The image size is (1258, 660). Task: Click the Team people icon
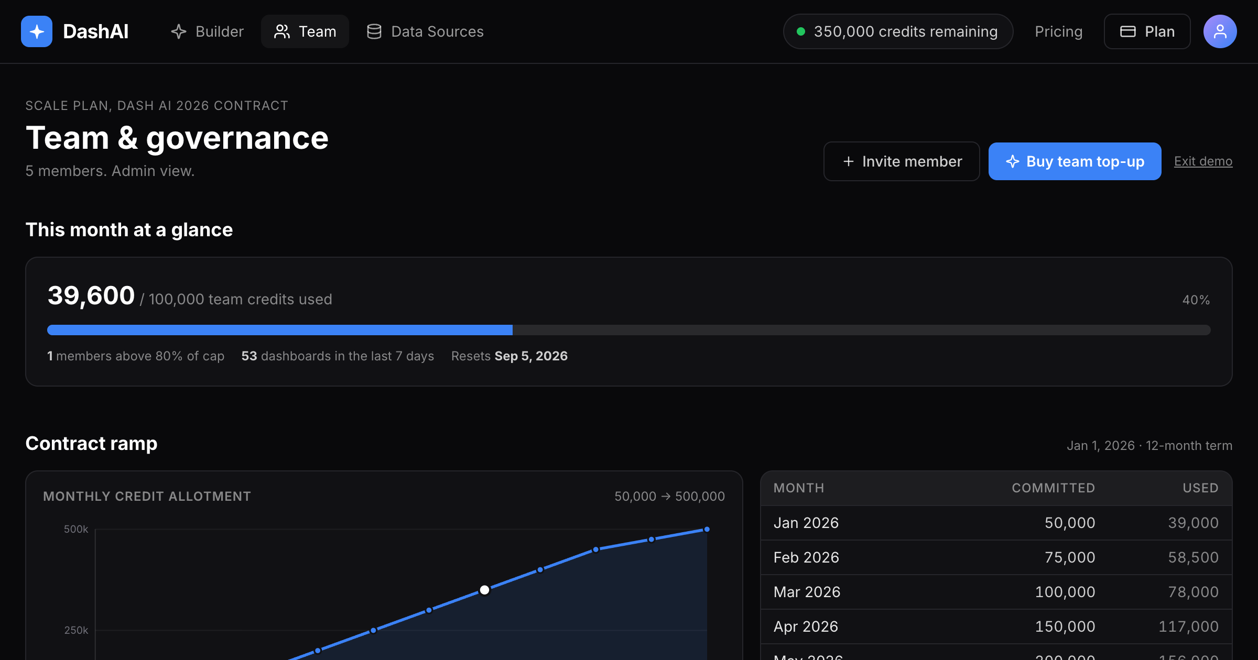[282, 31]
